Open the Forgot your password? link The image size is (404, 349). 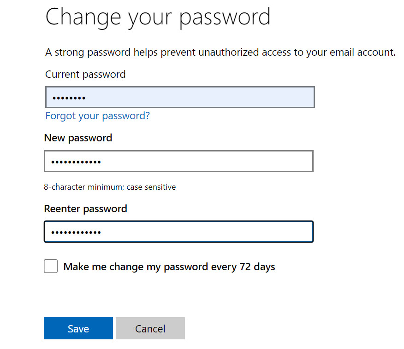coord(97,116)
